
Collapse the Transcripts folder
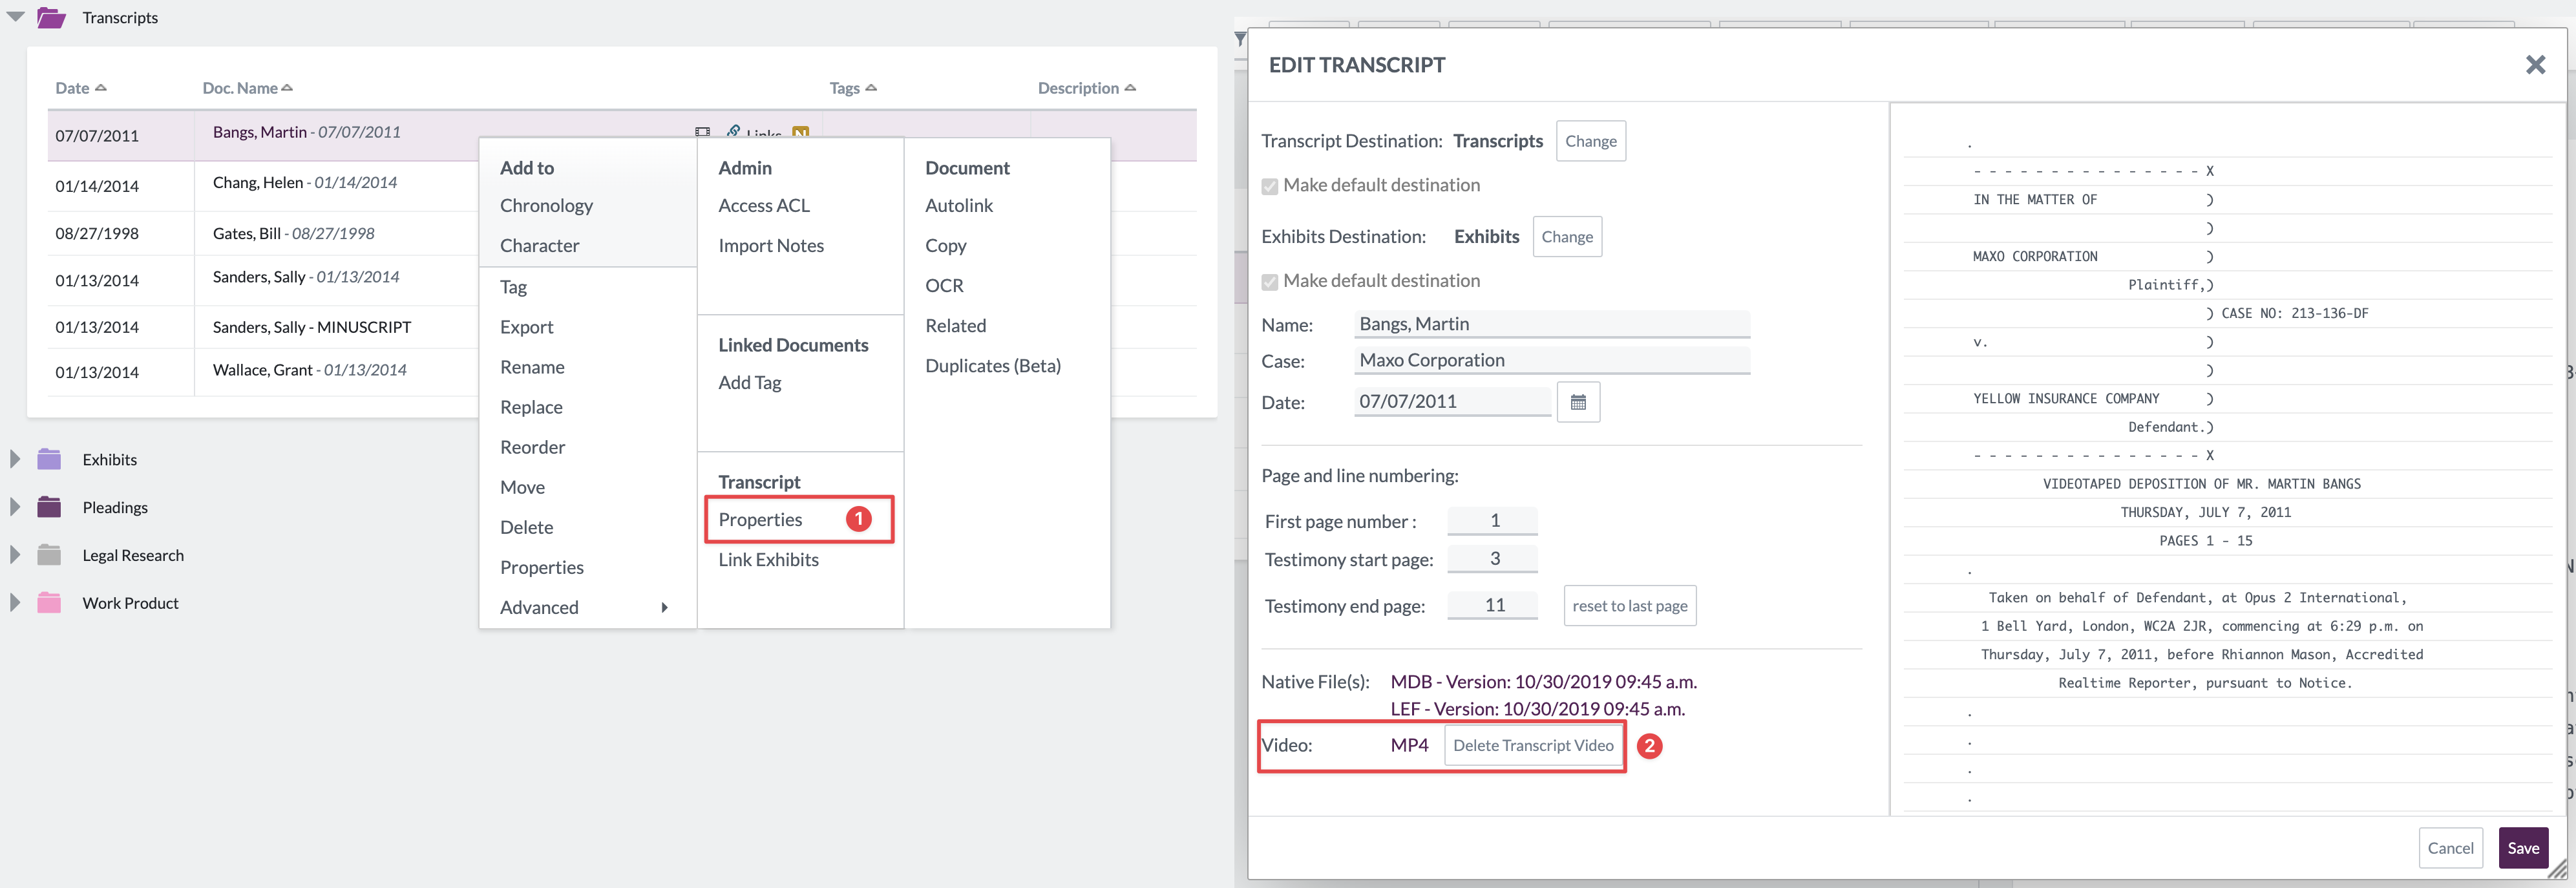pos(16,17)
